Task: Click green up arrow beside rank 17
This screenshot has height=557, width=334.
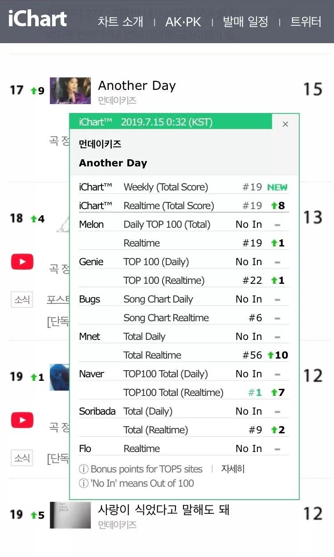Action: [x=33, y=91]
